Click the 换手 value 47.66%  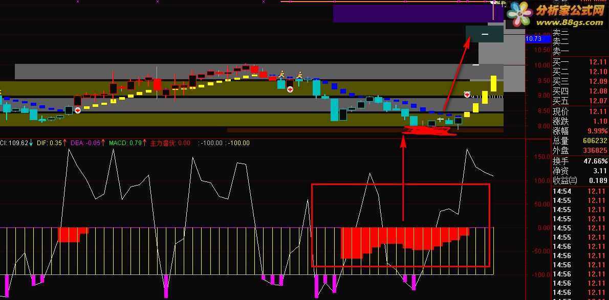point(595,160)
